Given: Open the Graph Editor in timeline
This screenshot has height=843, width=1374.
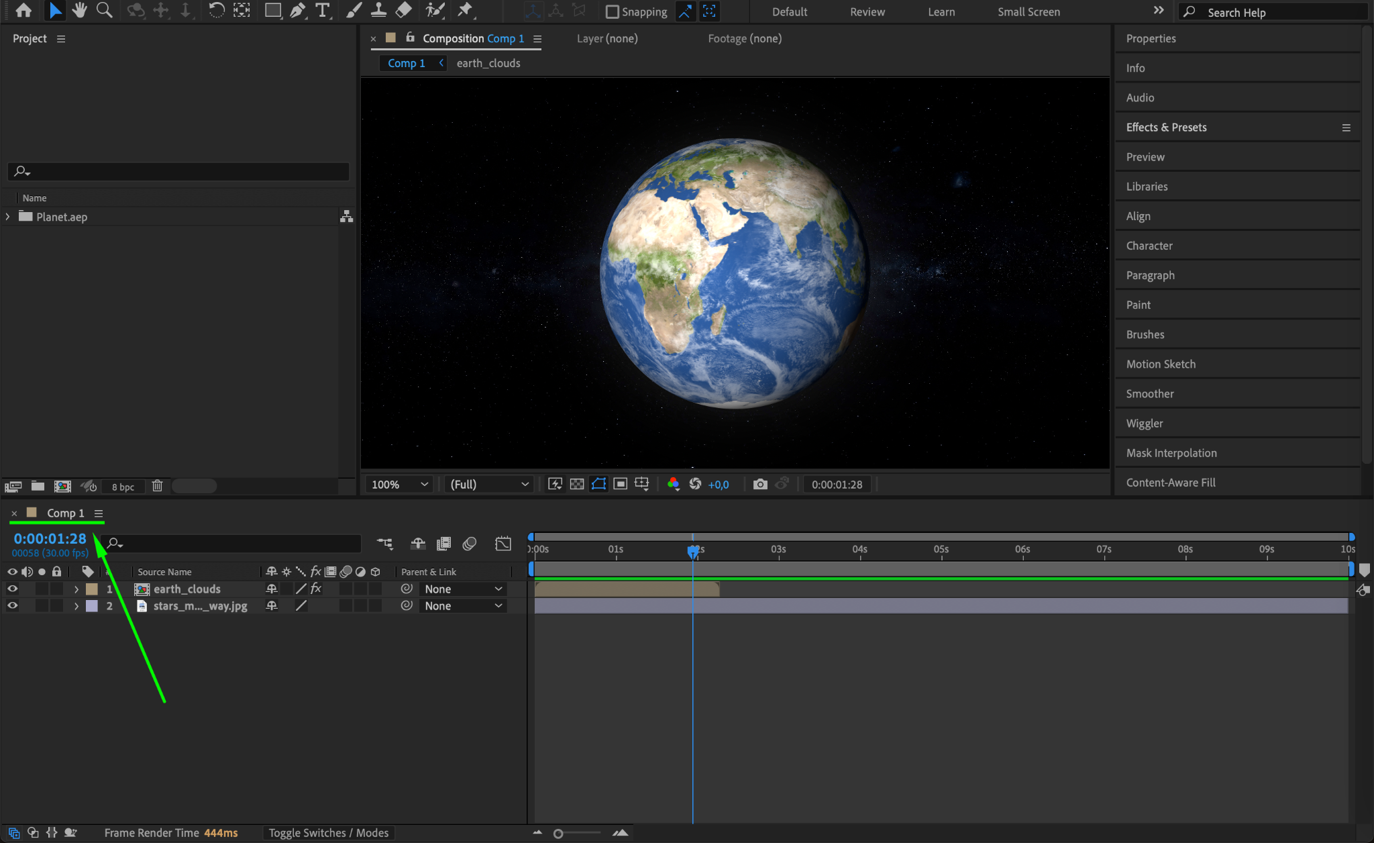Looking at the screenshot, I should 503,544.
